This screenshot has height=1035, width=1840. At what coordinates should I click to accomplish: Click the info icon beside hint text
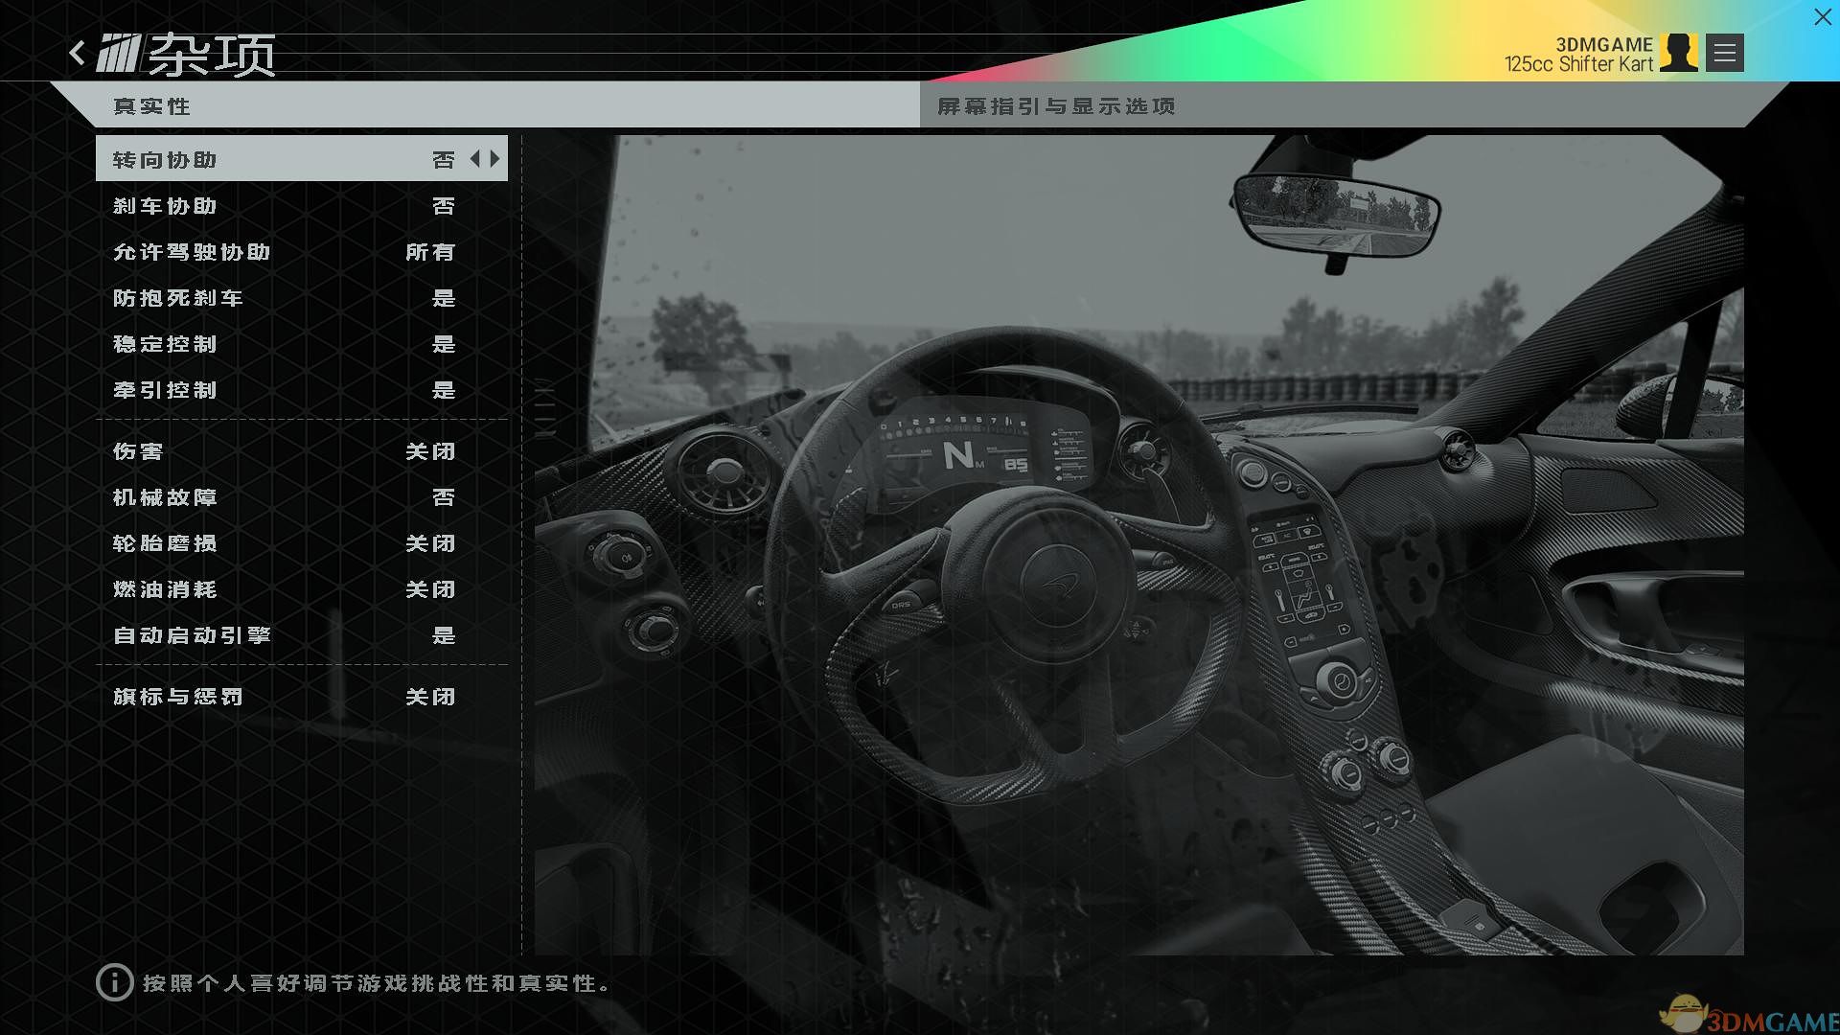click(x=114, y=982)
